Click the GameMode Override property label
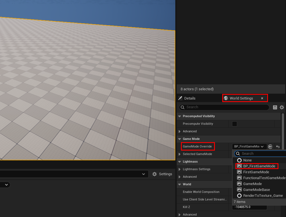This screenshot has height=217, width=286. pos(197,147)
